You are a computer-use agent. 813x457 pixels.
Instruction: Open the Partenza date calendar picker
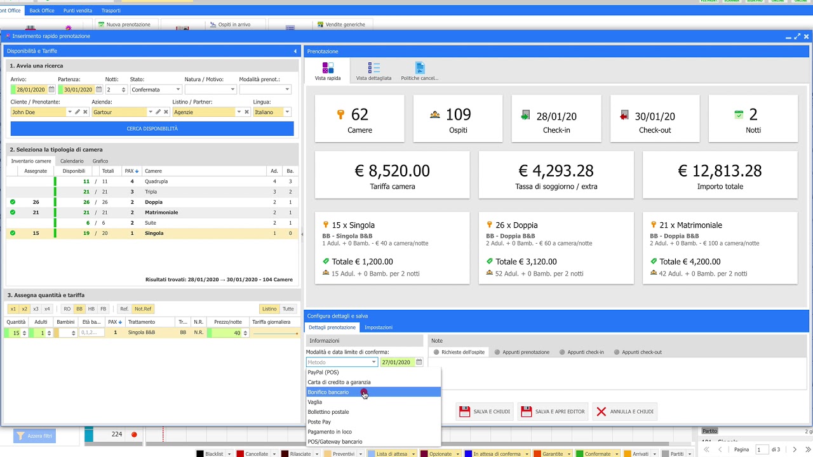click(99, 89)
